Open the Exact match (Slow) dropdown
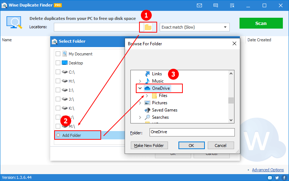289x181 pixels. tap(194, 27)
